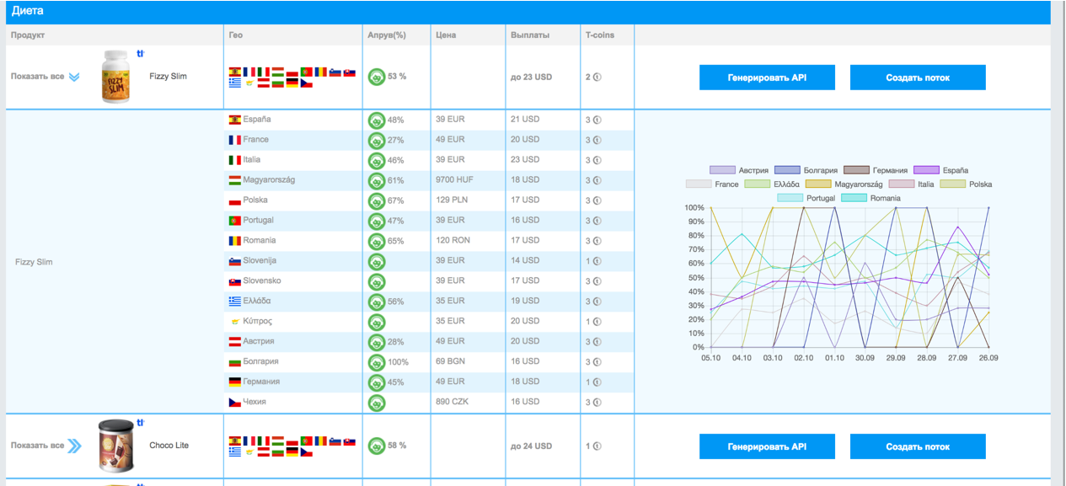1066x486 pixels.
Task: Click the approve icon beside 100% Болгария
Action: (x=377, y=362)
